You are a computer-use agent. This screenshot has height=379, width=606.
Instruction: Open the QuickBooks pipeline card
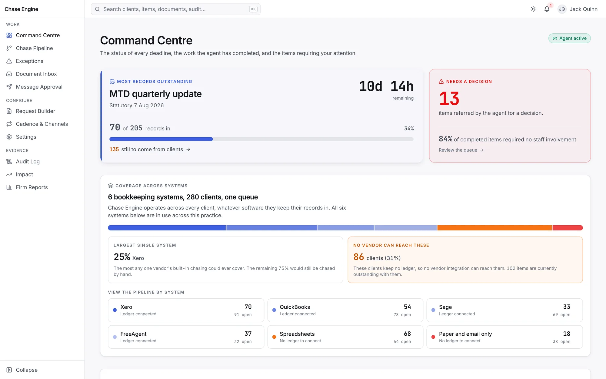(345, 310)
